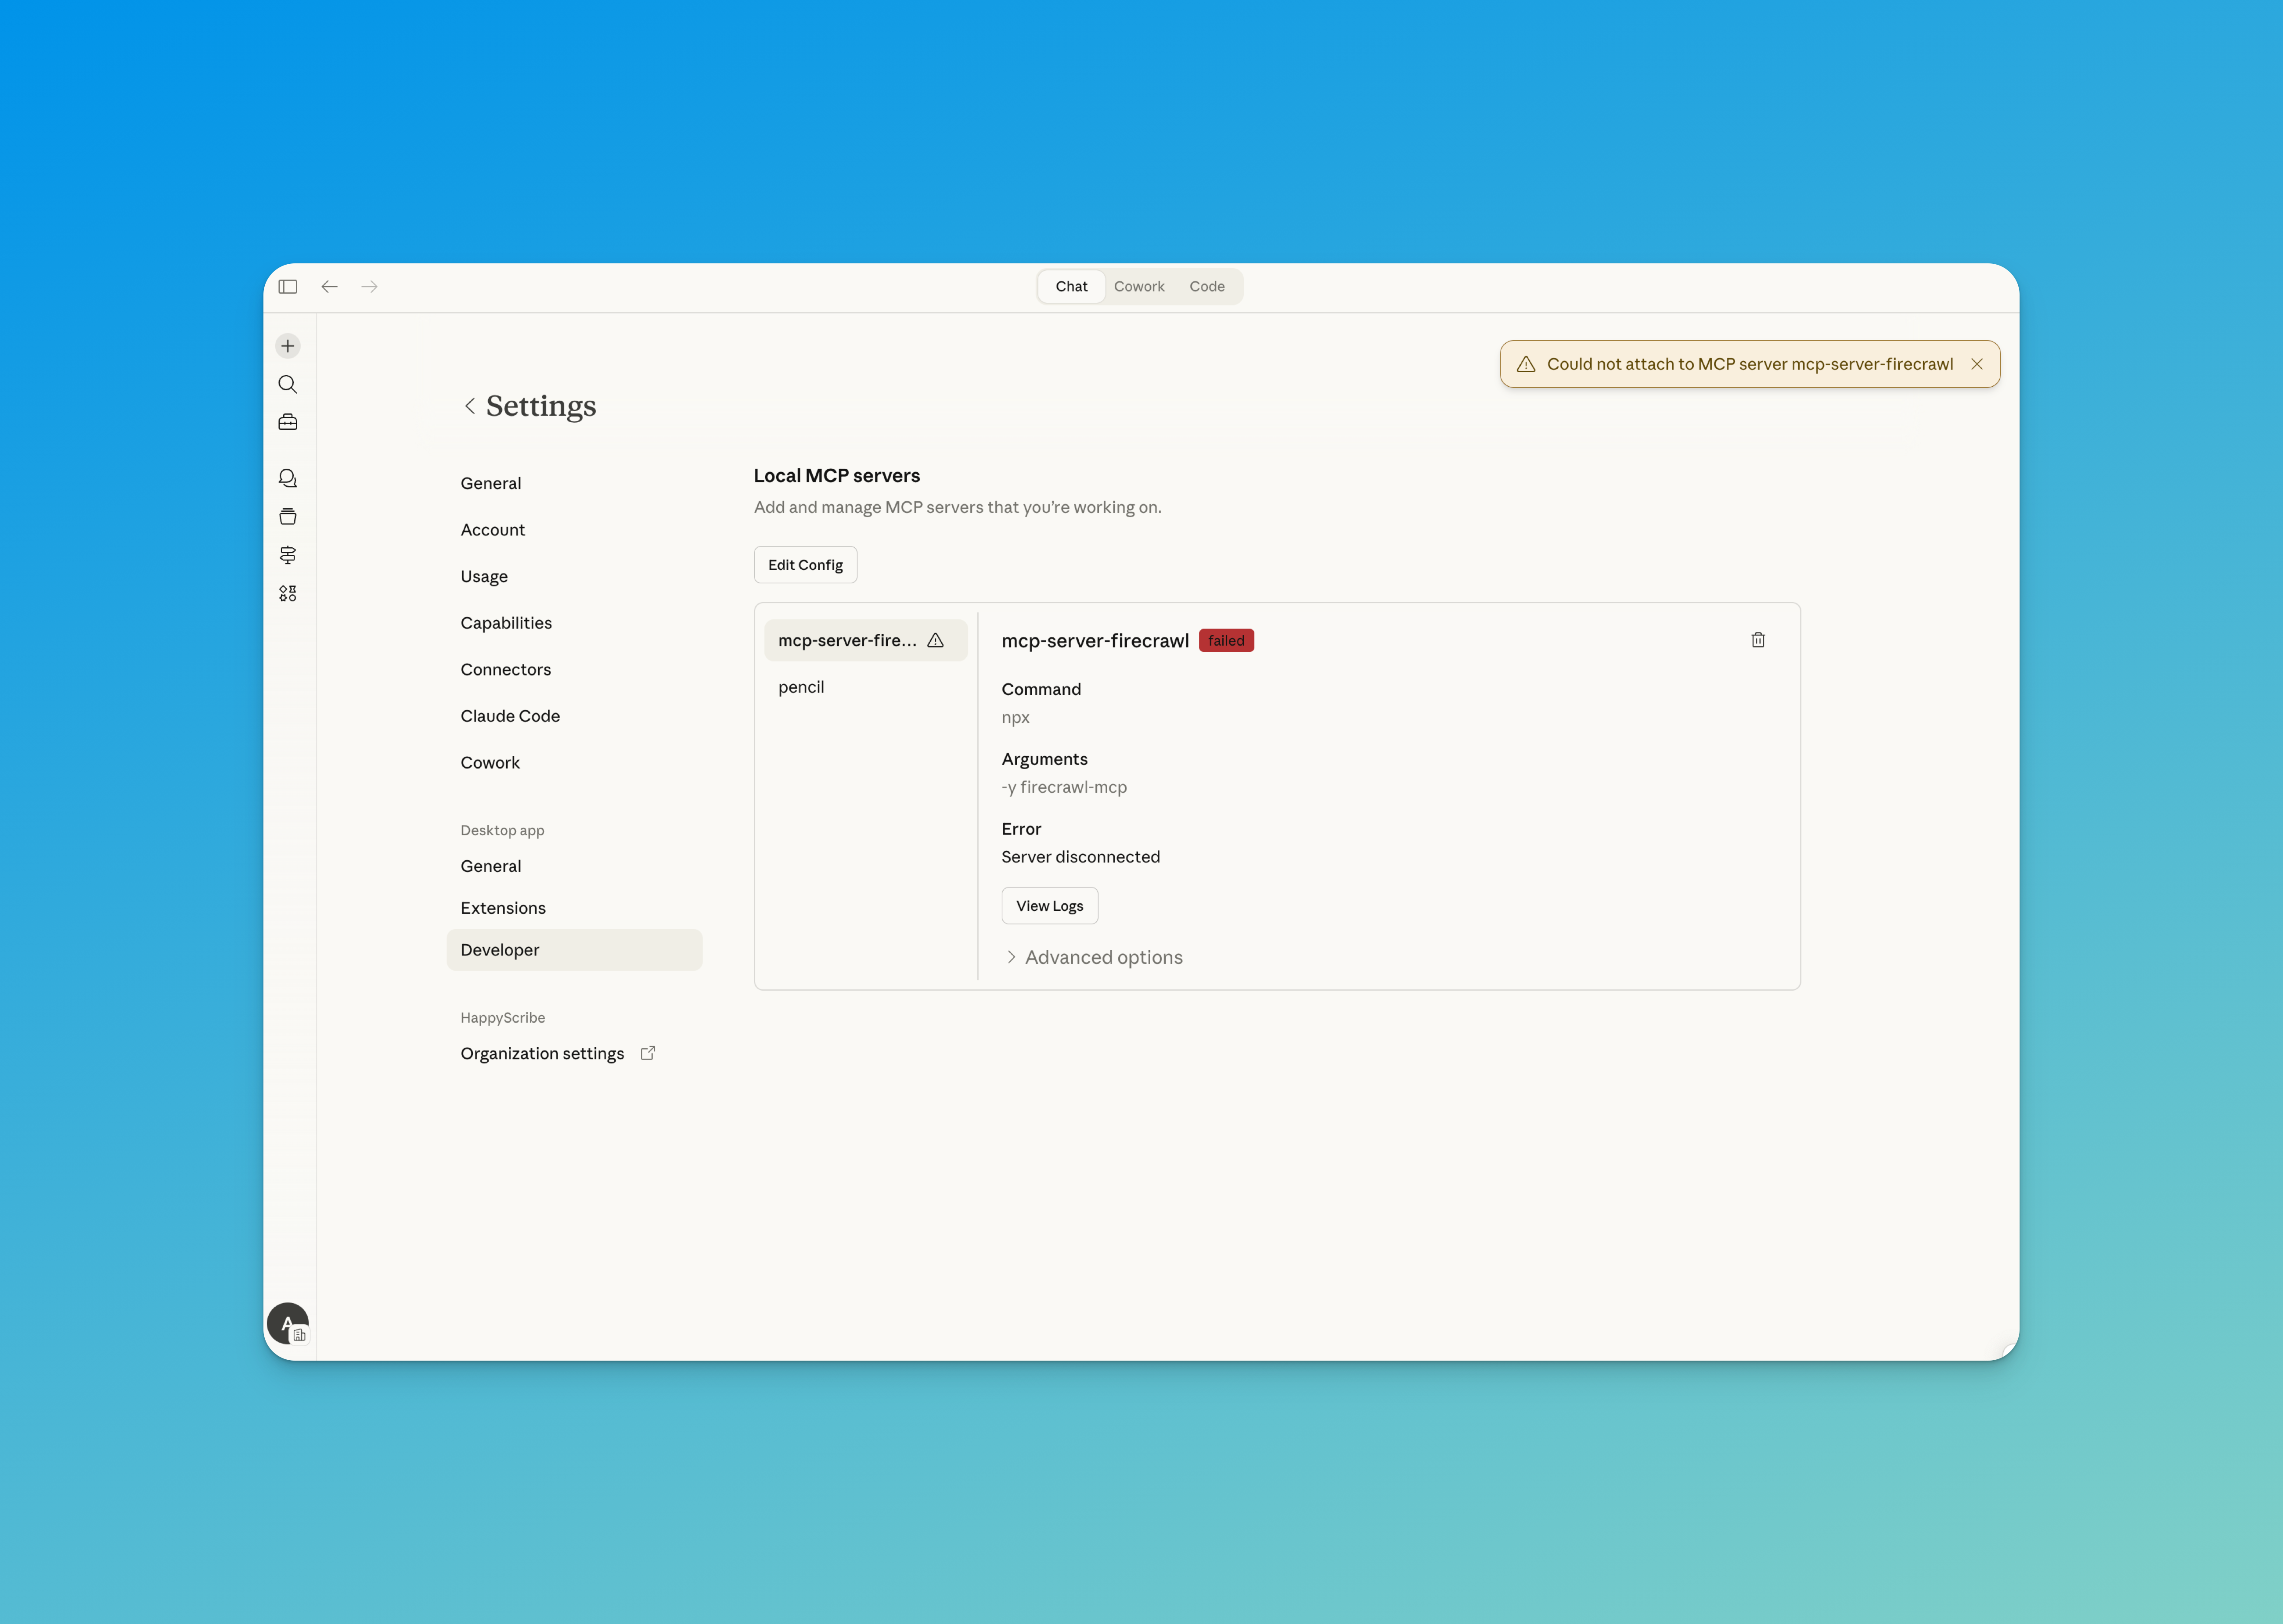Image resolution: width=2283 pixels, height=1624 pixels.
Task: Switch to the Code tab
Action: [x=1206, y=287]
